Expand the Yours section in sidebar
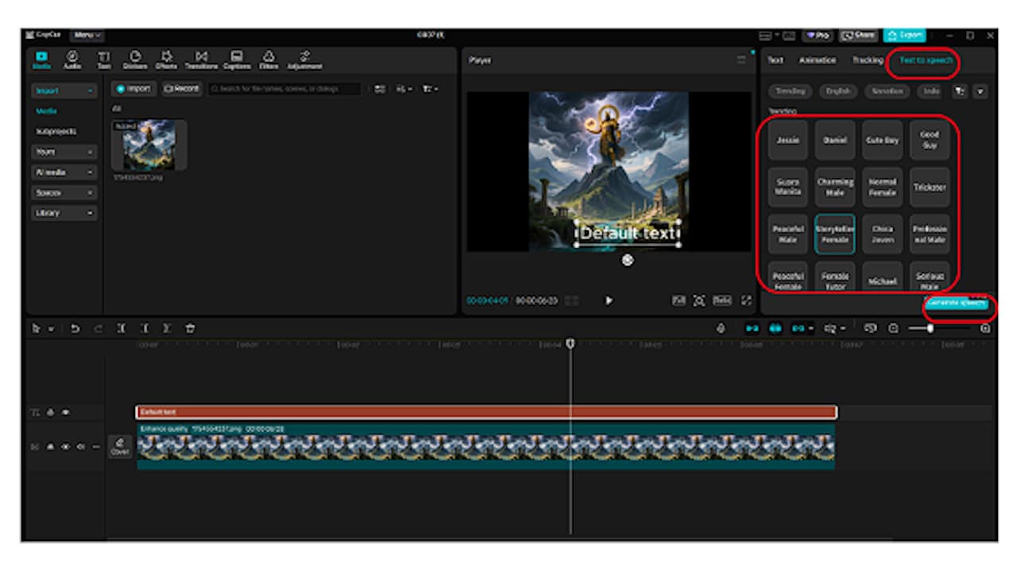Image resolution: width=1017 pixels, height=572 pixels. [64, 152]
